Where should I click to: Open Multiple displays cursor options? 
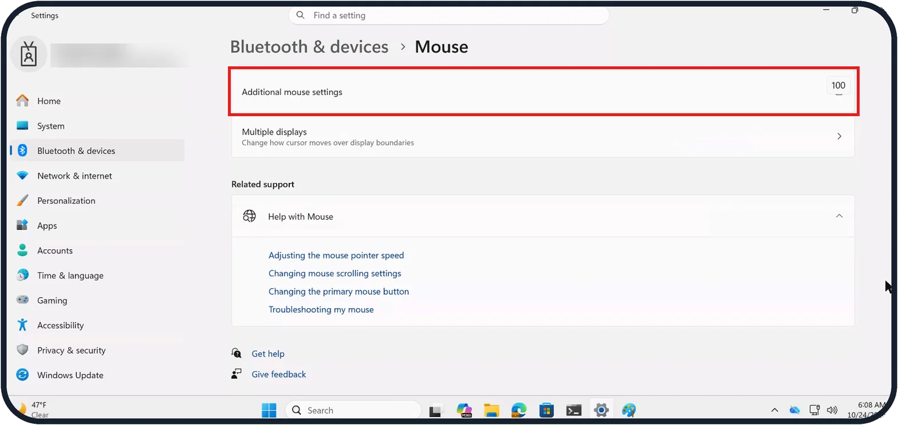[543, 137]
